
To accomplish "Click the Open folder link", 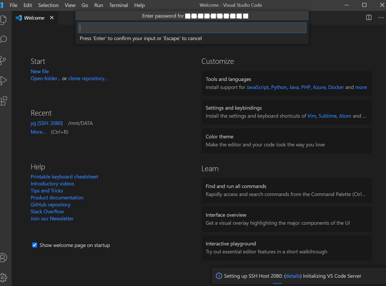I will point(46,78).
